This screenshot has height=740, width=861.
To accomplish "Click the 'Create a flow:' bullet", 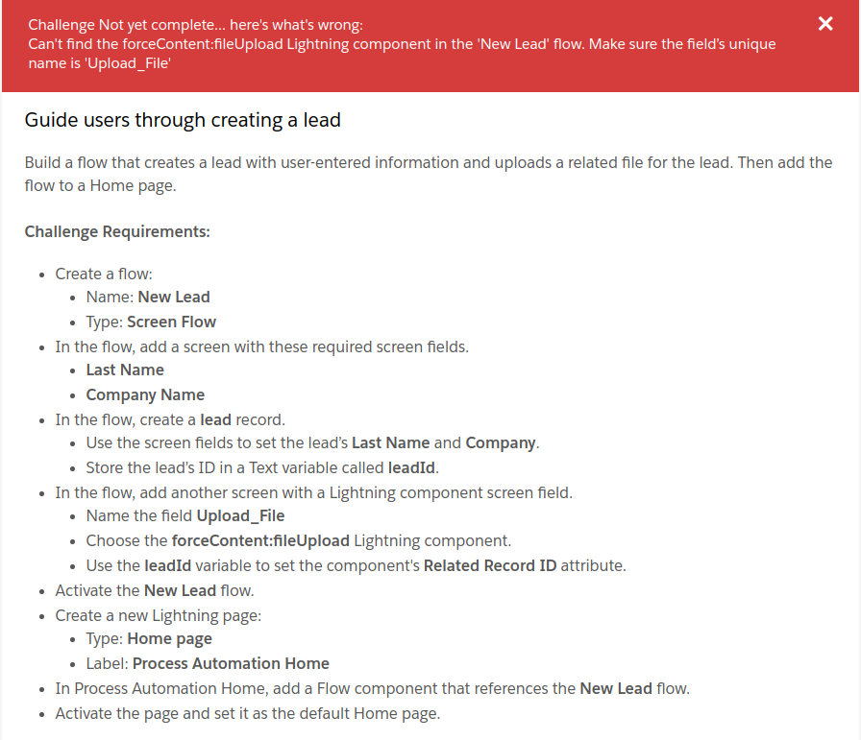I will tap(104, 274).
